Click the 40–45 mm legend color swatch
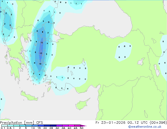This screenshot has height=129, width=167. (71, 126)
